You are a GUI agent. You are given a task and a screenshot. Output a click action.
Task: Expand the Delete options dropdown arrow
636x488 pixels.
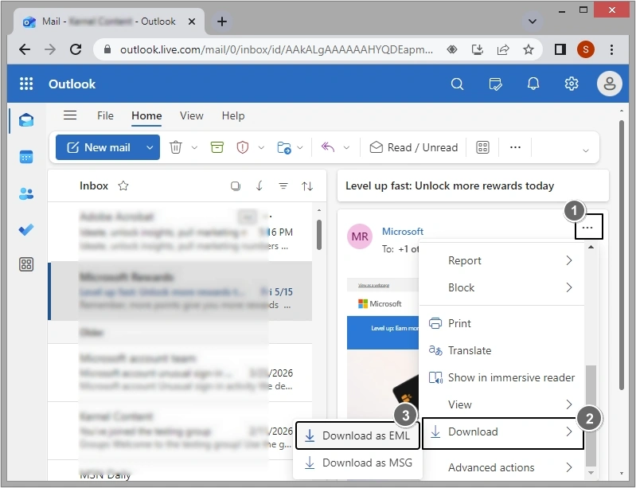click(x=194, y=147)
